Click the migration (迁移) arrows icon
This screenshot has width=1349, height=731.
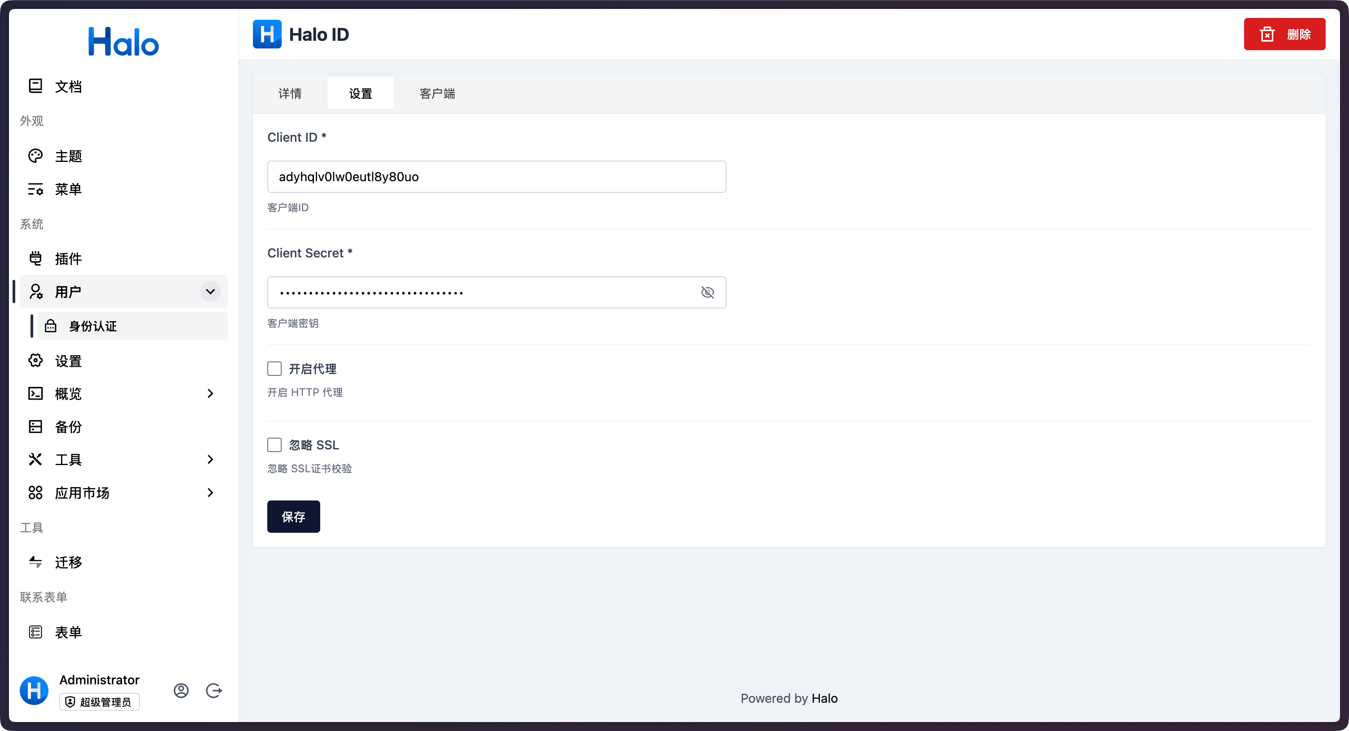pos(35,562)
